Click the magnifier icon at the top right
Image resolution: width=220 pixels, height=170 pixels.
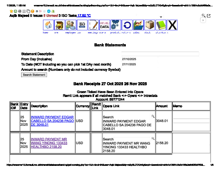[204, 16]
